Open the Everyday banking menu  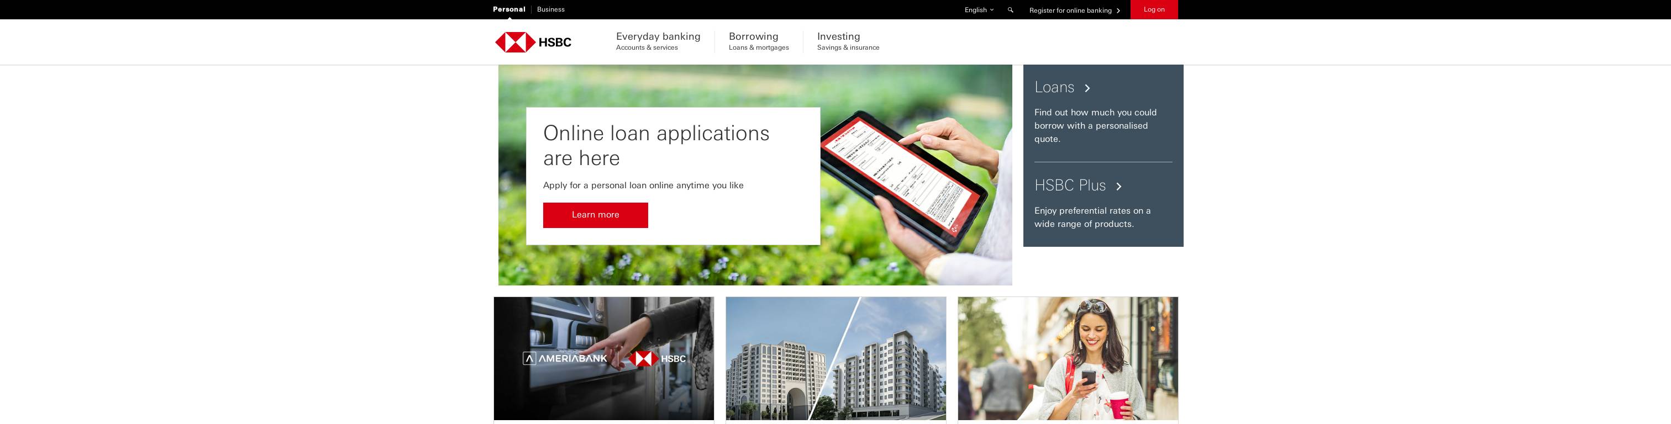[658, 41]
